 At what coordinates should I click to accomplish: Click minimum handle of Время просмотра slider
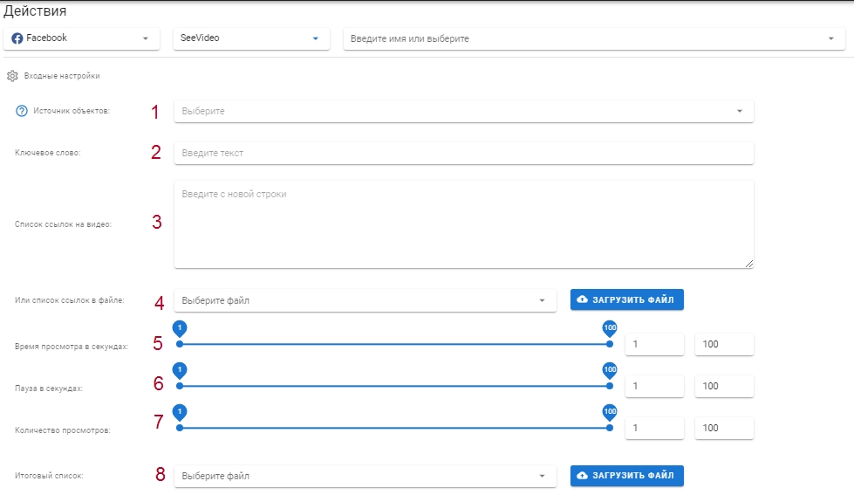(x=180, y=344)
